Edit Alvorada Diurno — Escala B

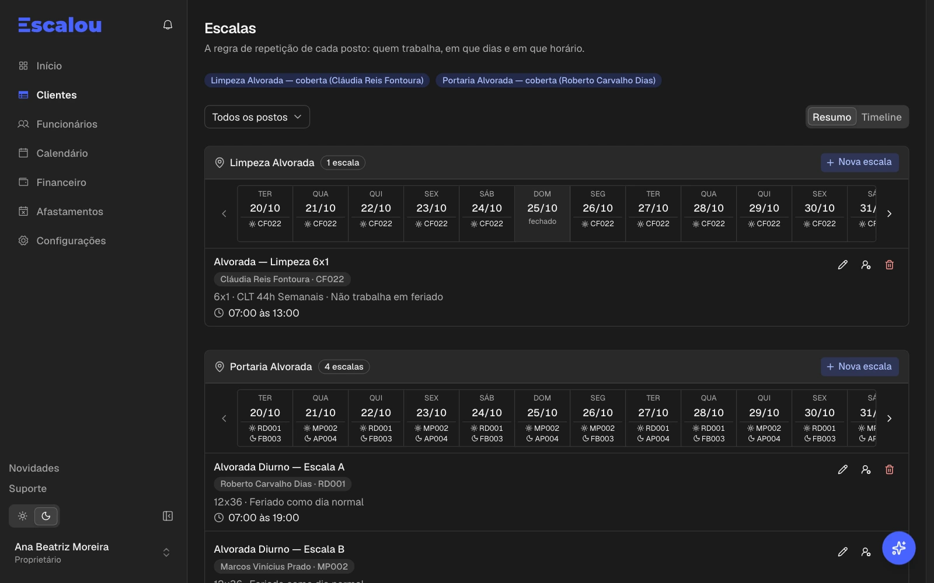pyautogui.click(x=842, y=552)
